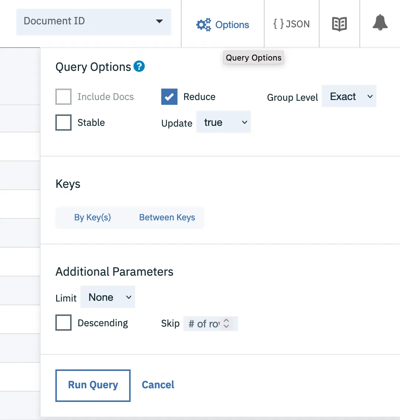This screenshot has width=400, height=420.
Task: Click the Query Options help icon
Action: (139, 66)
